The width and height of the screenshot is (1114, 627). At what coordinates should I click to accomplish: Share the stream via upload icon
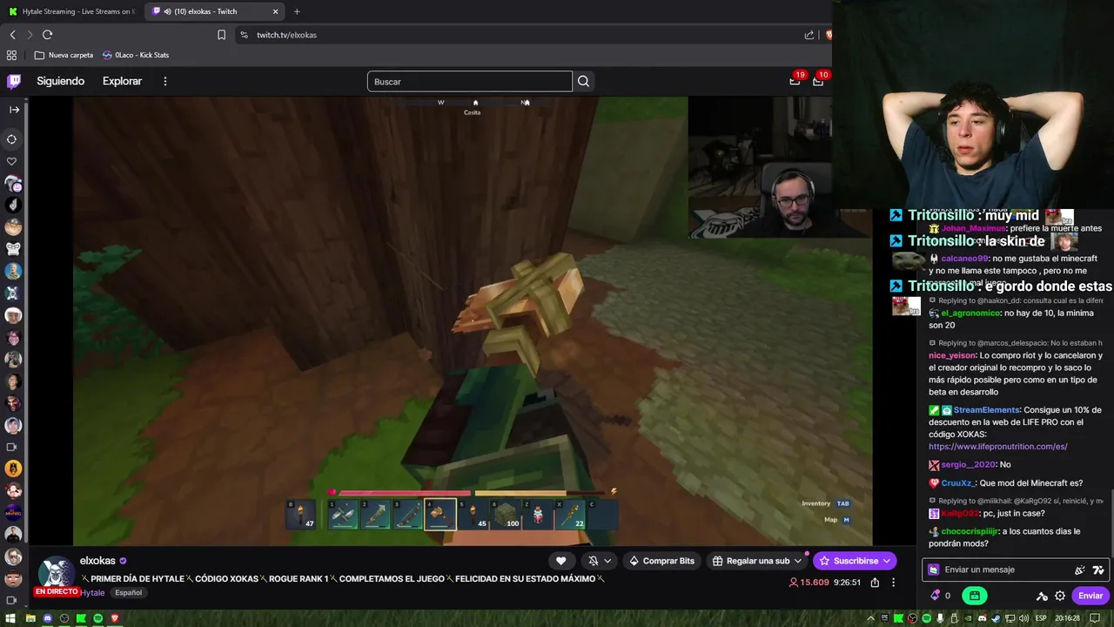875,583
